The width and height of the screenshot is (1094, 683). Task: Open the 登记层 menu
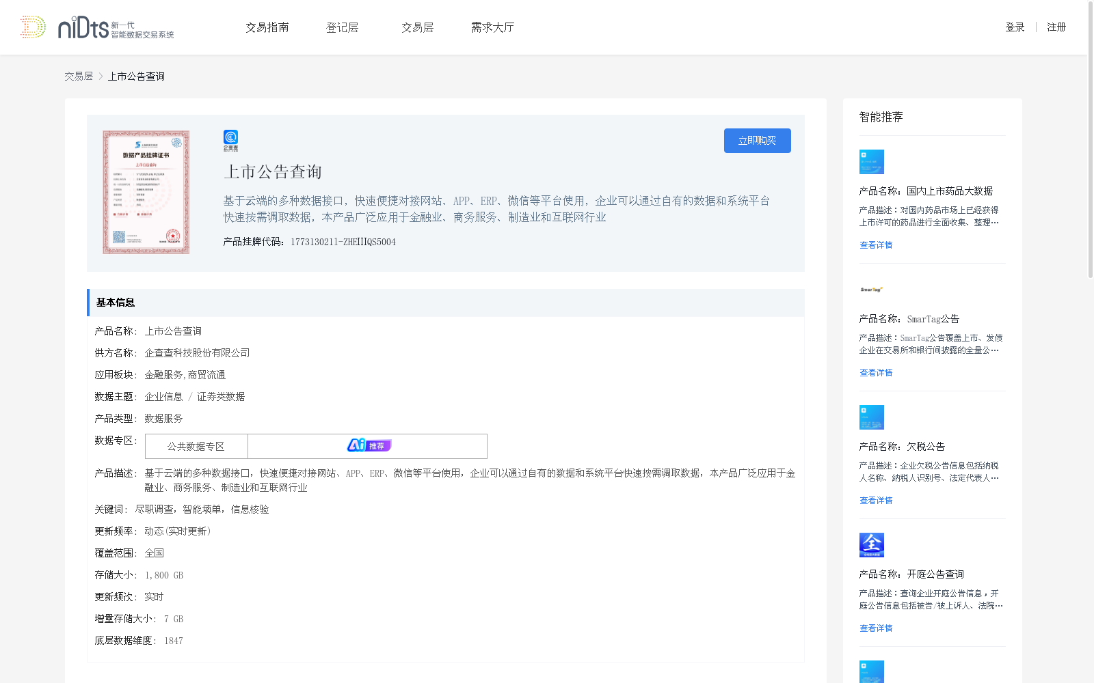pyautogui.click(x=343, y=27)
